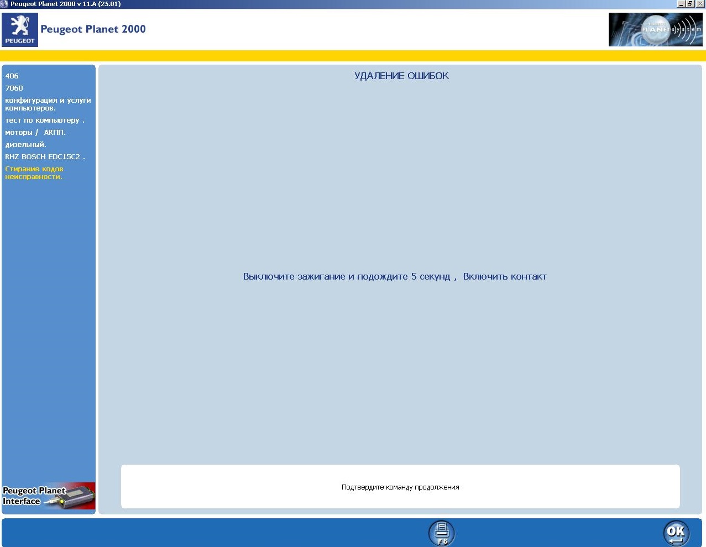This screenshot has height=547, width=706.
Task: Click the 'Peugeot Planet 2000' header title
Action: click(x=93, y=29)
